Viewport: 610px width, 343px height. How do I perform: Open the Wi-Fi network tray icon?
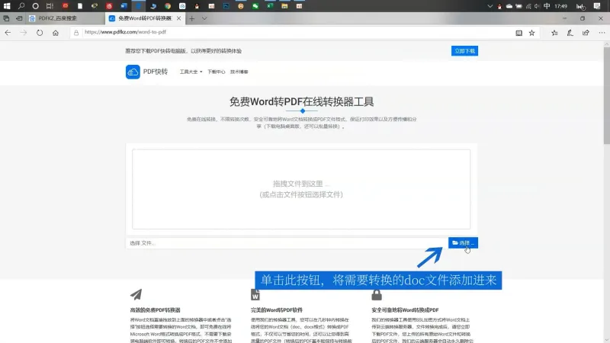(528, 6)
